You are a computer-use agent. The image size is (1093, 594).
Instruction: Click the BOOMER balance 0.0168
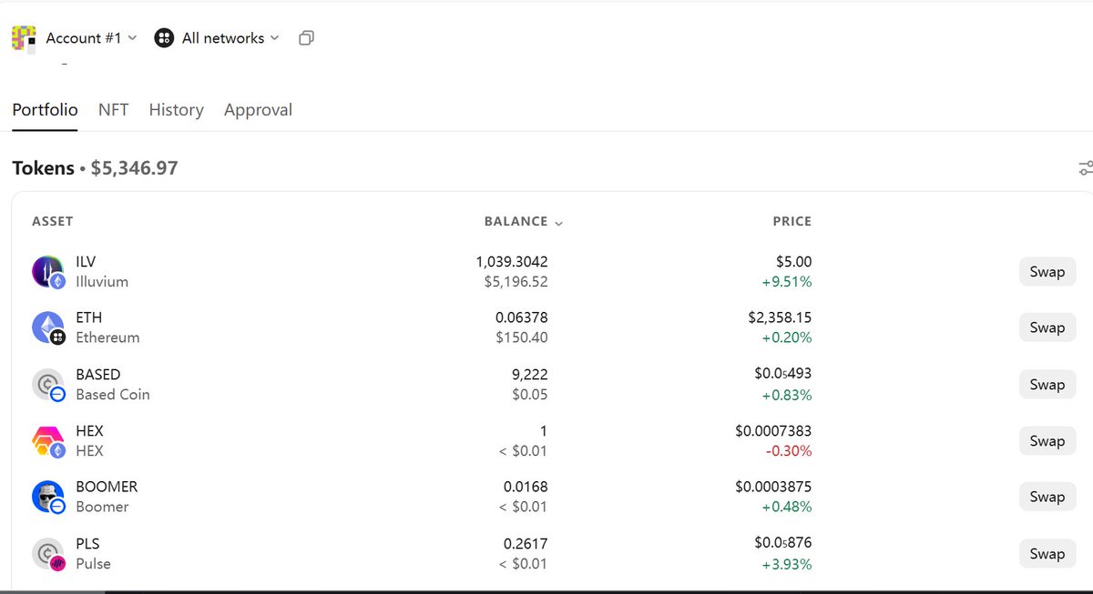coord(526,487)
